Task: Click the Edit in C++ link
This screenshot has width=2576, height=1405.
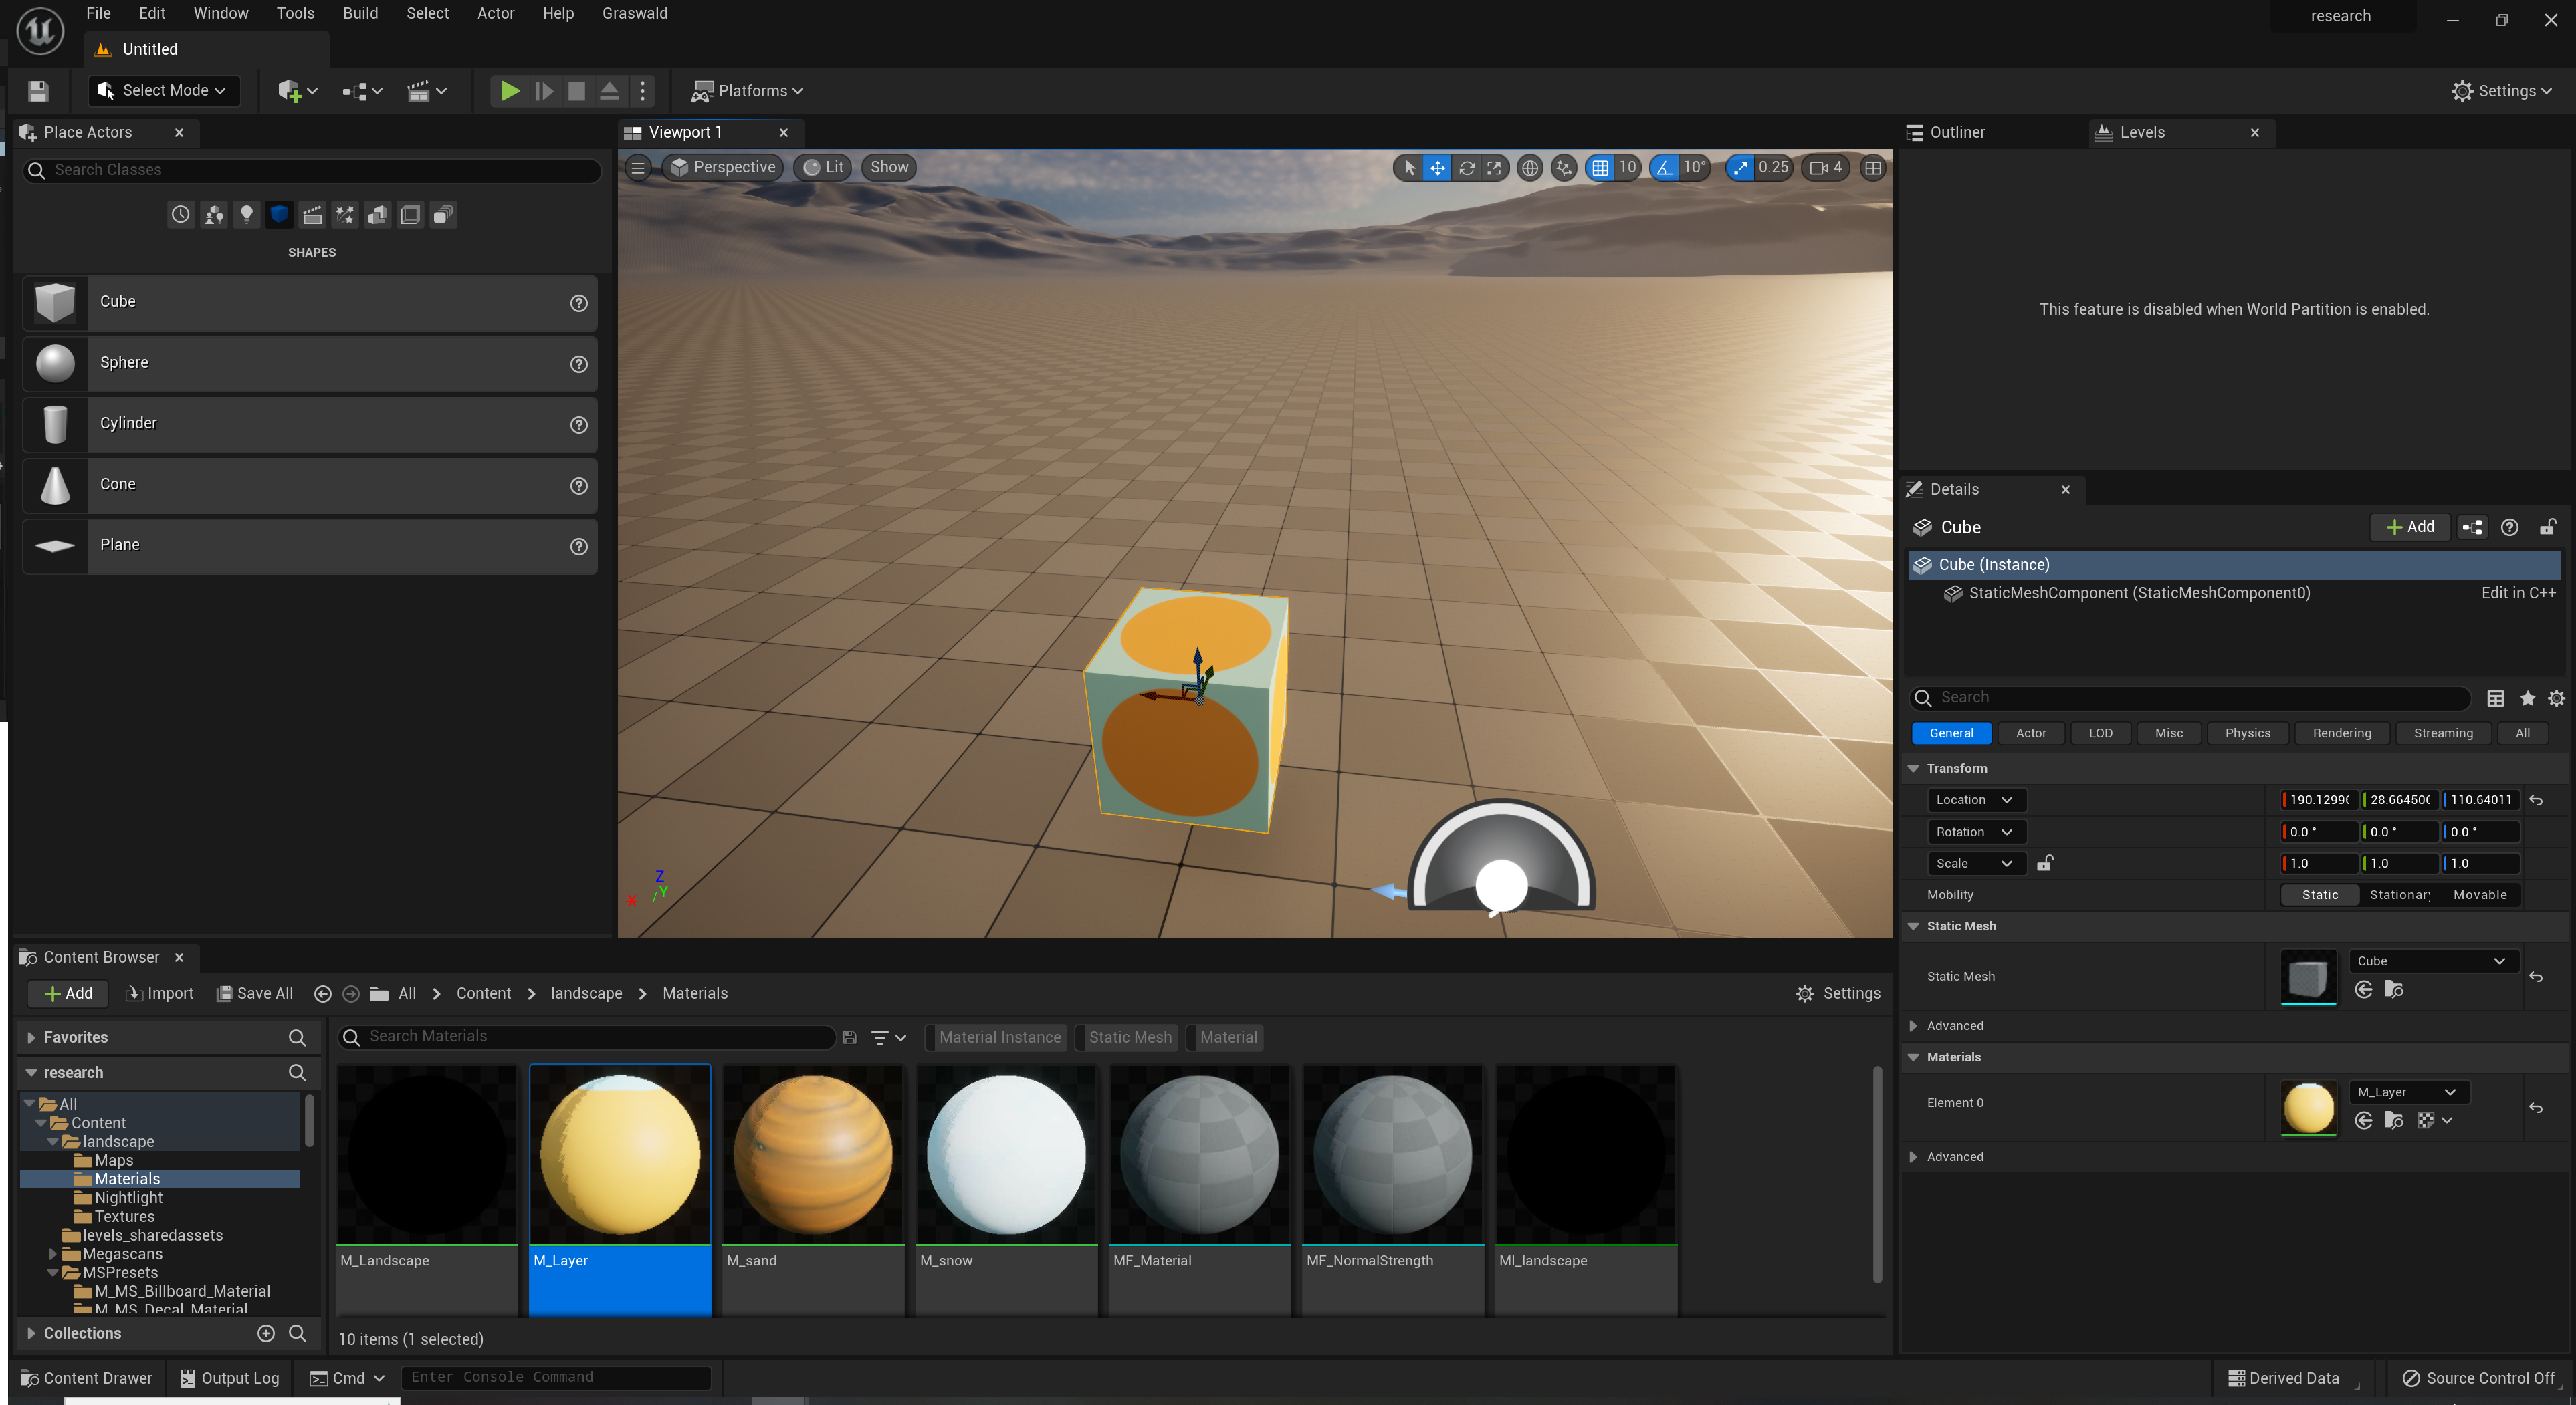Action: click(2517, 593)
